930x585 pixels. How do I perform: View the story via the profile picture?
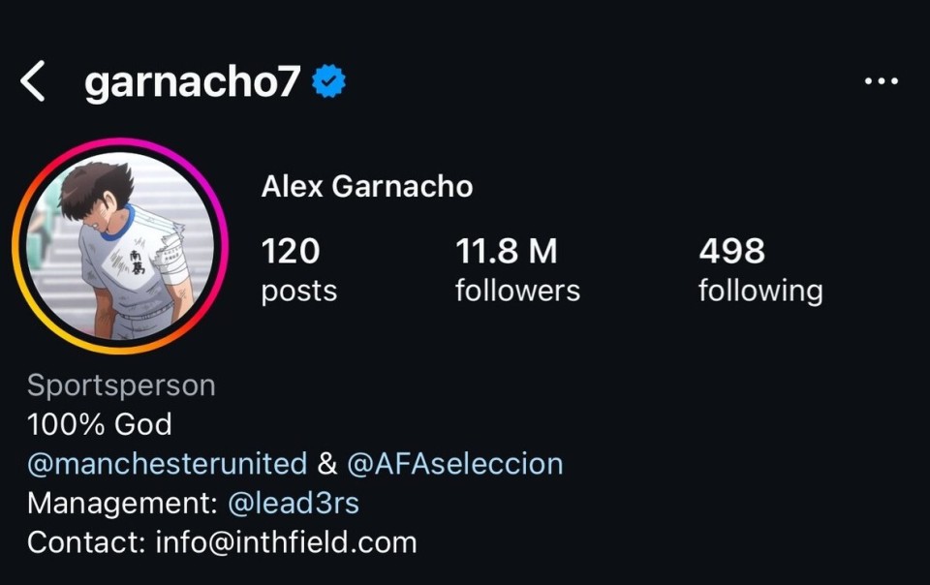tap(120, 246)
